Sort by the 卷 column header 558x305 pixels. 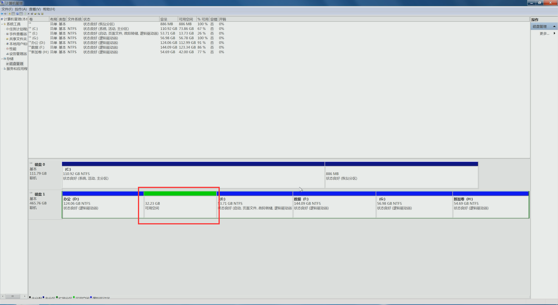[39, 19]
